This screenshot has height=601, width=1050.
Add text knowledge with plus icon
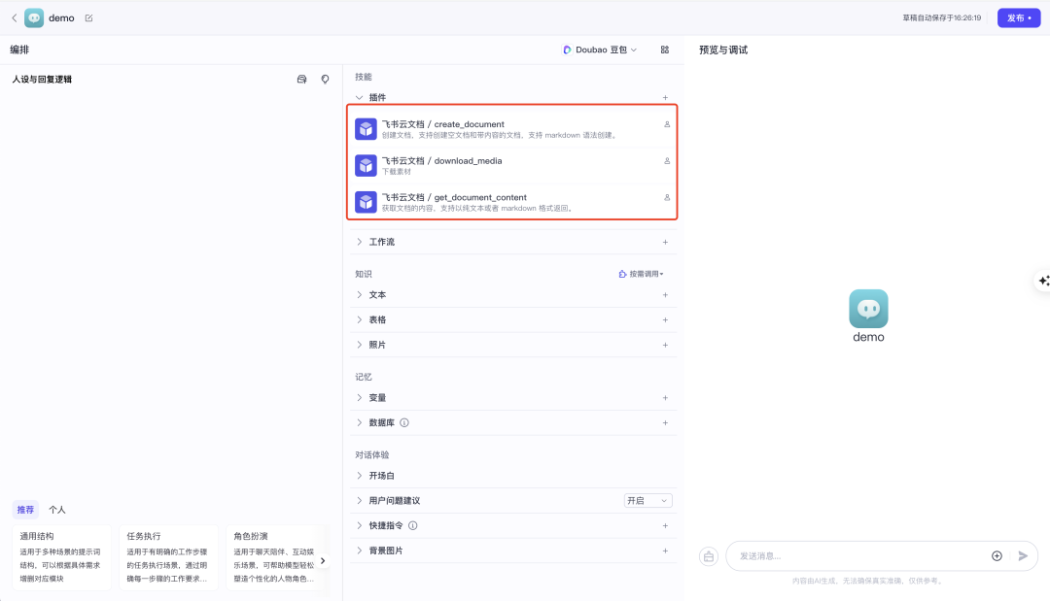[665, 295]
